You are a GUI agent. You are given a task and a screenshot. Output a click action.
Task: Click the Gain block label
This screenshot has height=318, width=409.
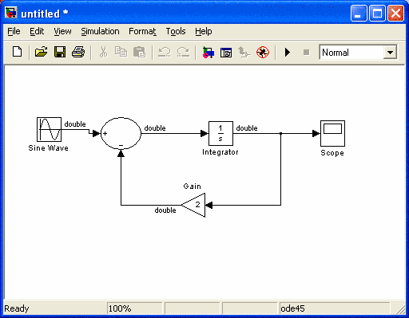pos(192,186)
